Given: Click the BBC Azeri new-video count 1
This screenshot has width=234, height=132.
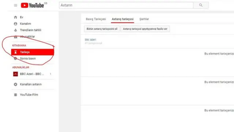Looking at the screenshot, I should (x=50, y=74).
